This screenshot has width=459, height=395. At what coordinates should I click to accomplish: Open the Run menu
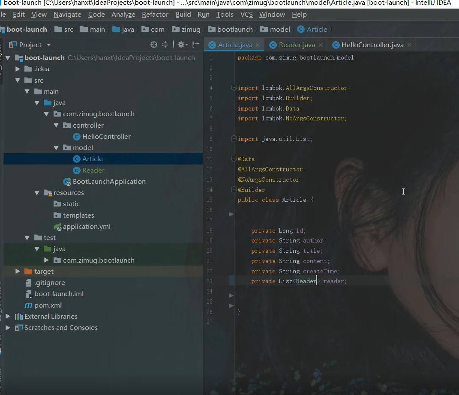coord(204,14)
